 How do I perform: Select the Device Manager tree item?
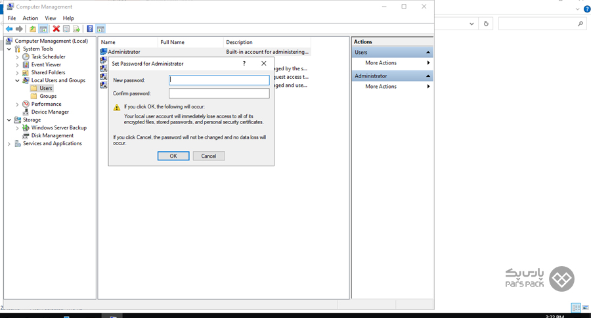(50, 112)
